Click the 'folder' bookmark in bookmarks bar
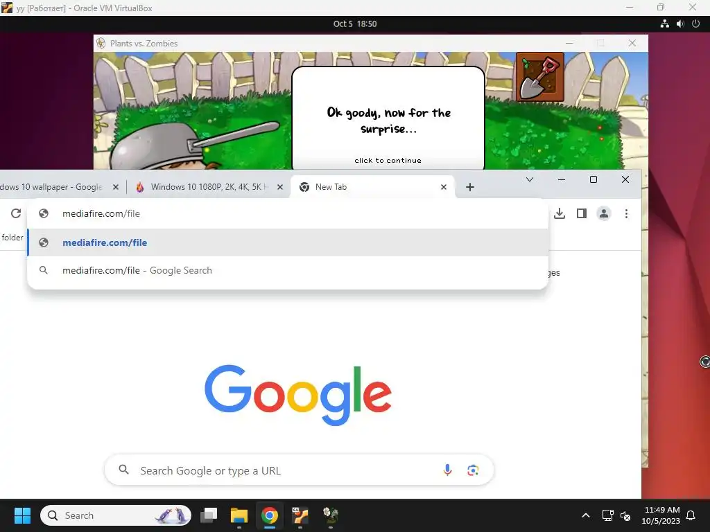Screen dimensions: 710x532 12,238
